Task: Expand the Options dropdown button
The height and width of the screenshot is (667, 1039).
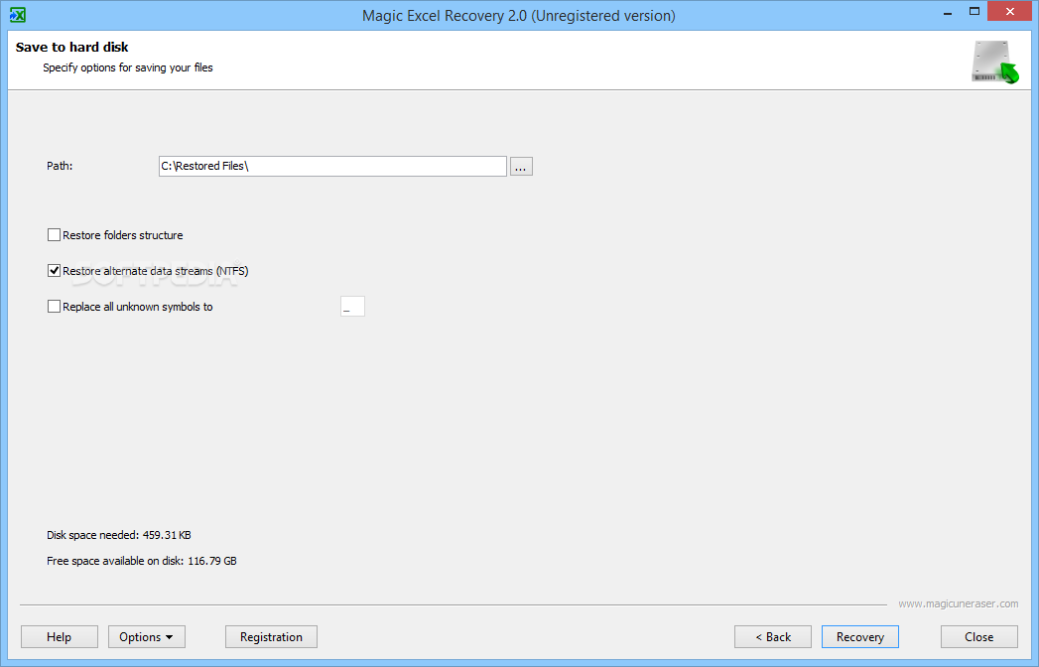Action: click(147, 636)
